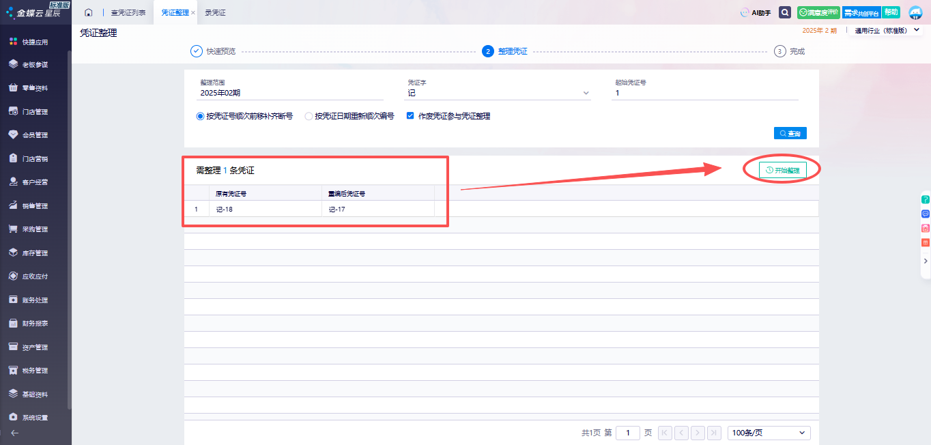Select 按凭证日期重新顺次编号 radio option
Image resolution: width=931 pixels, height=445 pixels.
tap(309, 116)
